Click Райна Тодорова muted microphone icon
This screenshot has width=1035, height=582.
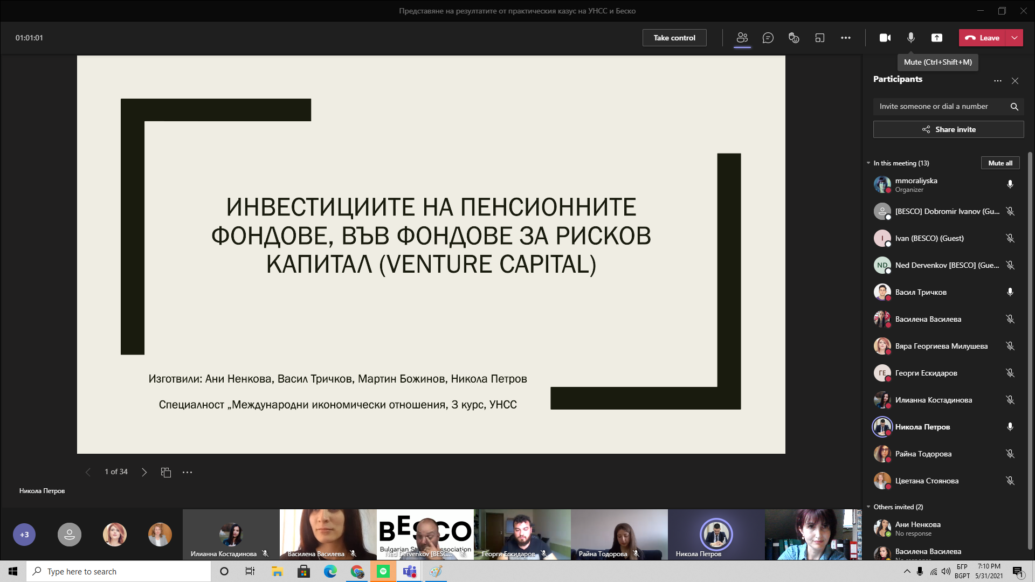pos(1010,454)
